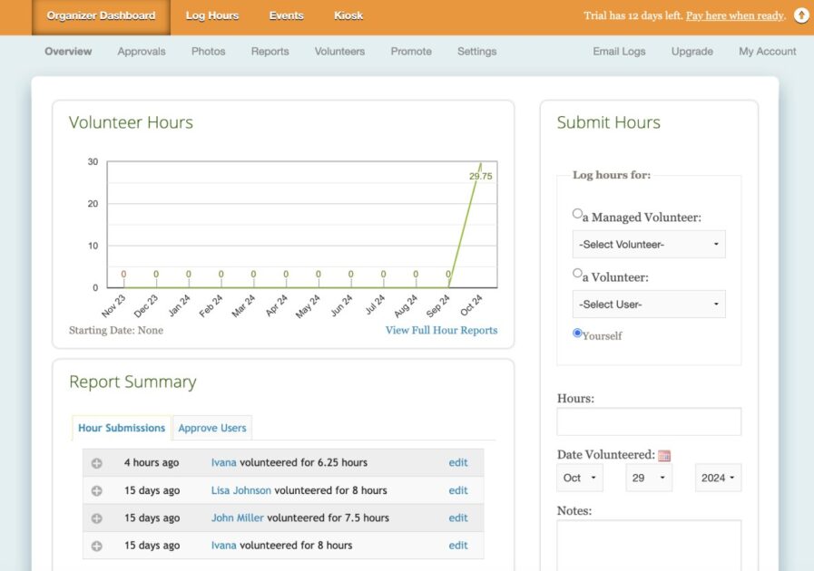Open the year dropdown showing 2024
The width and height of the screenshot is (814, 571).
click(x=718, y=478)
